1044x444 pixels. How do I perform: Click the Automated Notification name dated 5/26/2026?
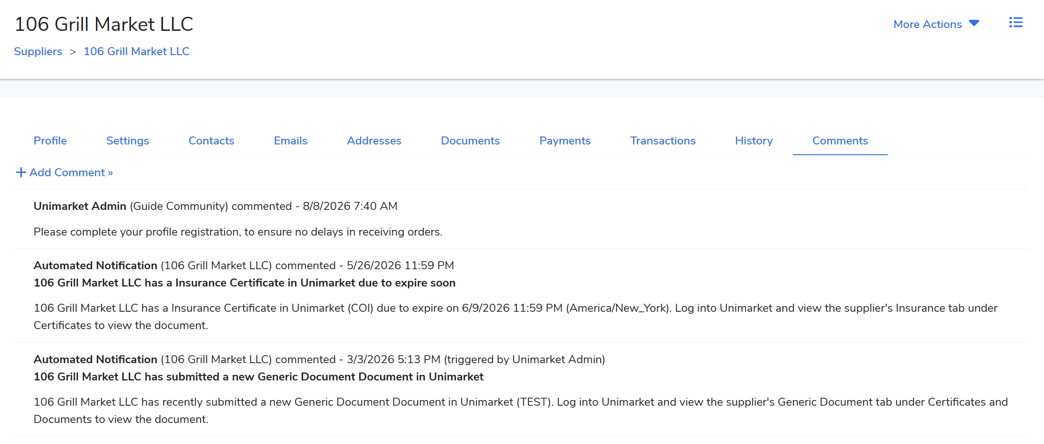point(95,265)
